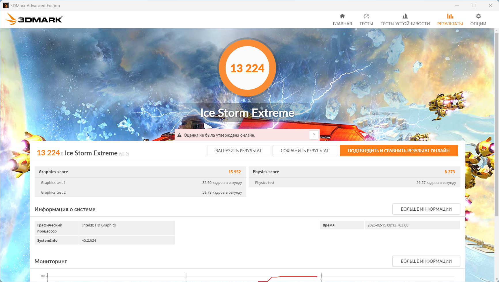Go to the ТЕСТЫ УСТОЙЧИВОСТИ tab
The image size is (499, 282).
405,24
